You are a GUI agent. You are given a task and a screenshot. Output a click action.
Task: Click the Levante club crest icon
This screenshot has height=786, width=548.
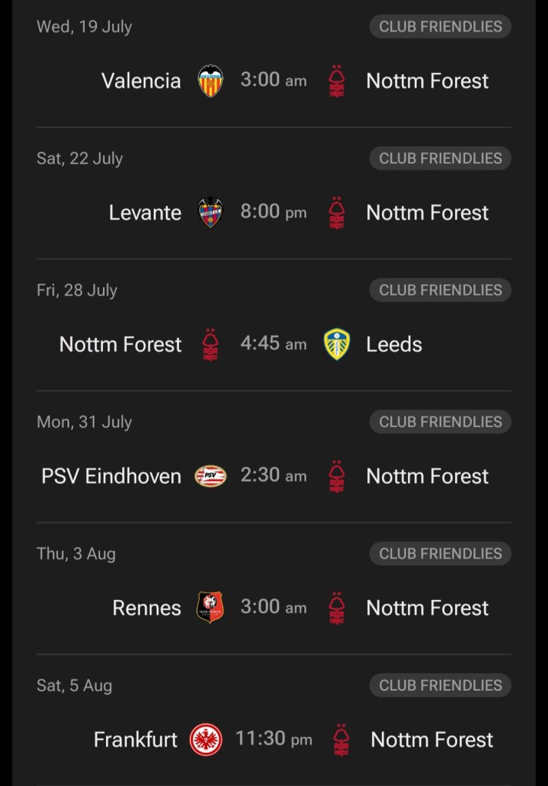tap(211, 213)
